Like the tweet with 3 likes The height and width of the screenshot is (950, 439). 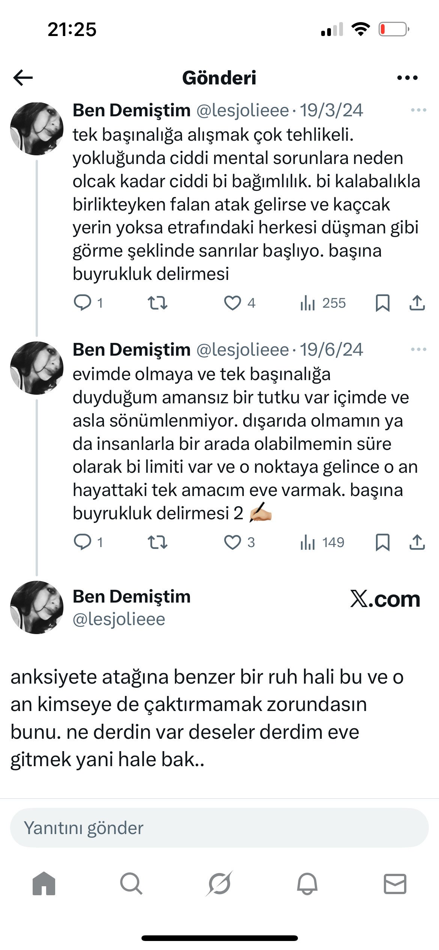click(x=233, y=542)
